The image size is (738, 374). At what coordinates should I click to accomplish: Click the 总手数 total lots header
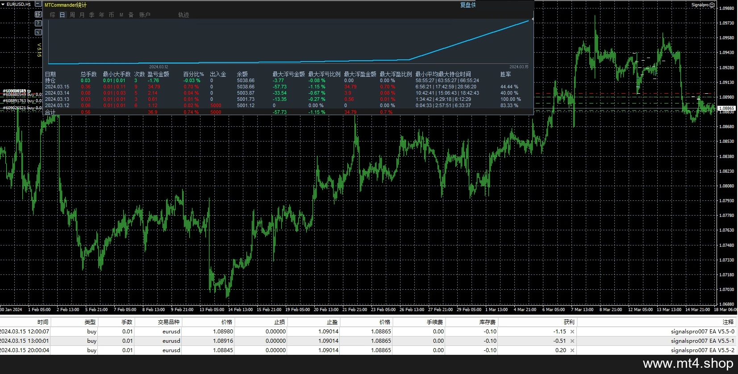click(88, 74)
